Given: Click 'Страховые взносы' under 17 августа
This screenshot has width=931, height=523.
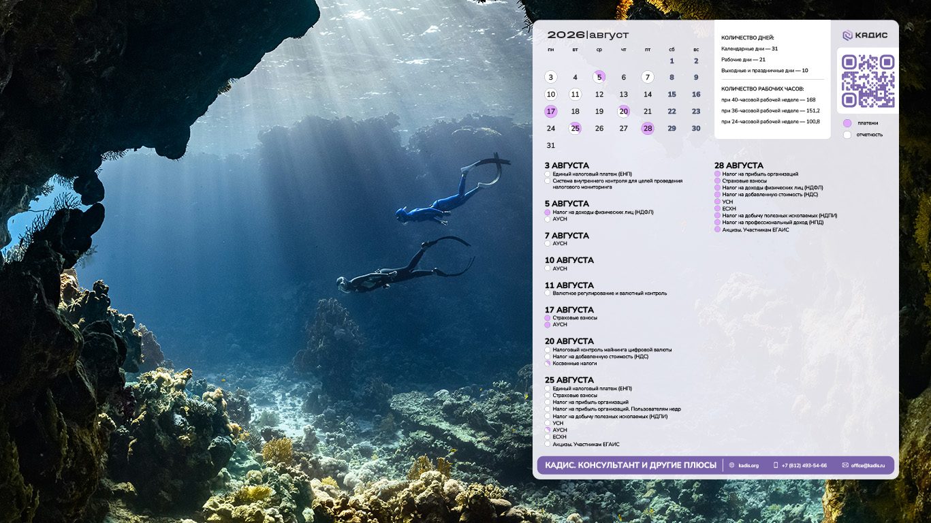Looking at the screenshot, I should pos(575,318).
